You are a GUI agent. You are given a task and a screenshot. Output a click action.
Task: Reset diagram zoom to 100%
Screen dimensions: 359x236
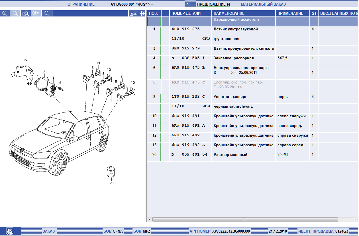pyautogui.click(x=36, y=13)
